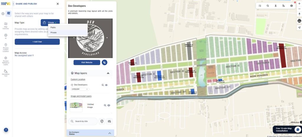The image size is (302, 137).
Task: Open the filter sliders button
Action: 109,121
